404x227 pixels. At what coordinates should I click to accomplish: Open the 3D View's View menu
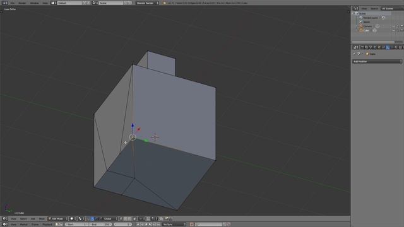tap(13, 219)
